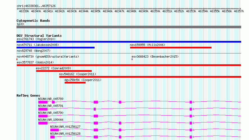Click the esv3666423 (Besenbacher2015) label text
This screenshot has width=249, height=140.
click(155, 57)
